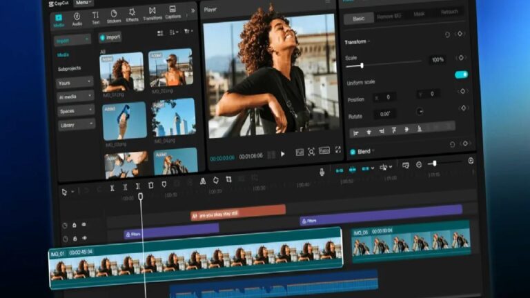Image resolution: width=530 pixels, height=298 pixels.
Task: Click the rotation dial knob
Action: [x=420, y=112]
